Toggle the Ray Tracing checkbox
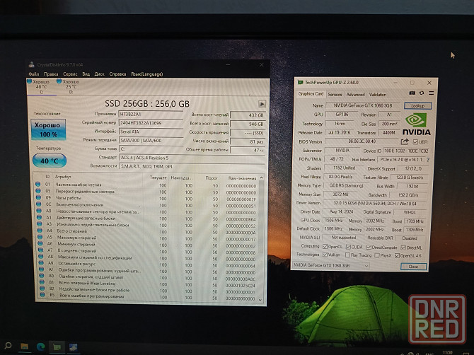This screenshot has width=474, height=355. point(348,255)
